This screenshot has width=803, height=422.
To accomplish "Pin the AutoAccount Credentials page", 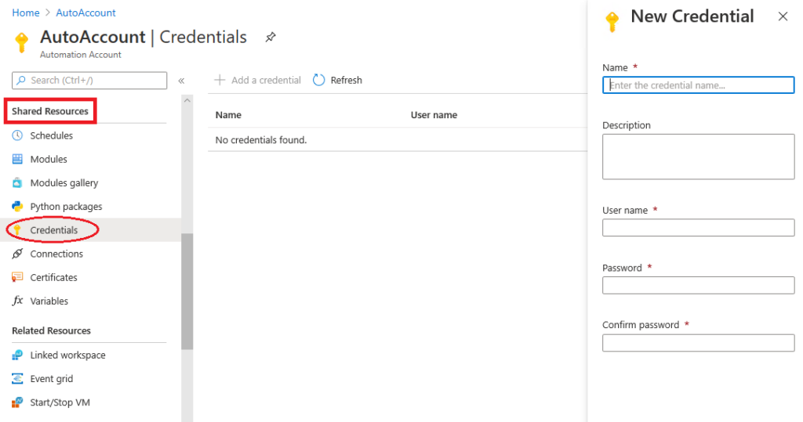I will click(x=271, y=37).
